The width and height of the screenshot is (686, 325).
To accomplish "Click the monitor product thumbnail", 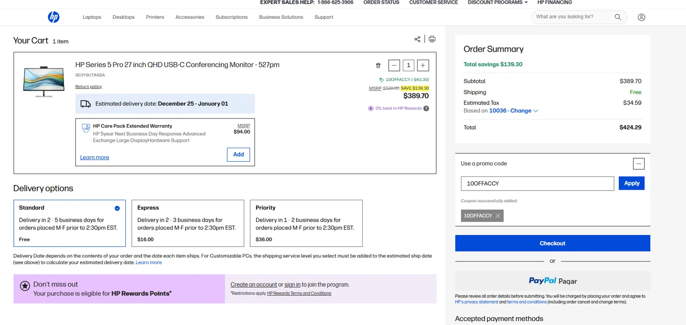I will [x=44, y=81].
